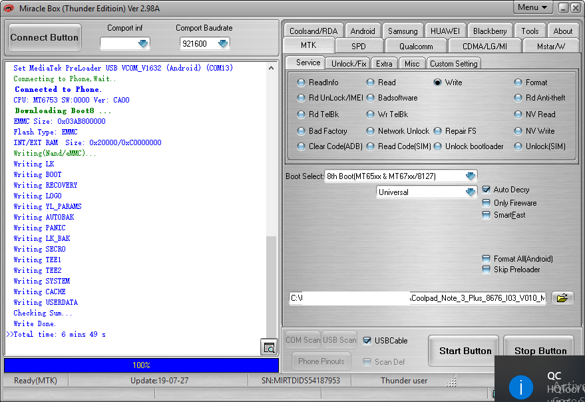This screenshot has width=585, height=402.
Task: Switch to the Coolsand/RDA tab
Action: (x=313, y=31)
